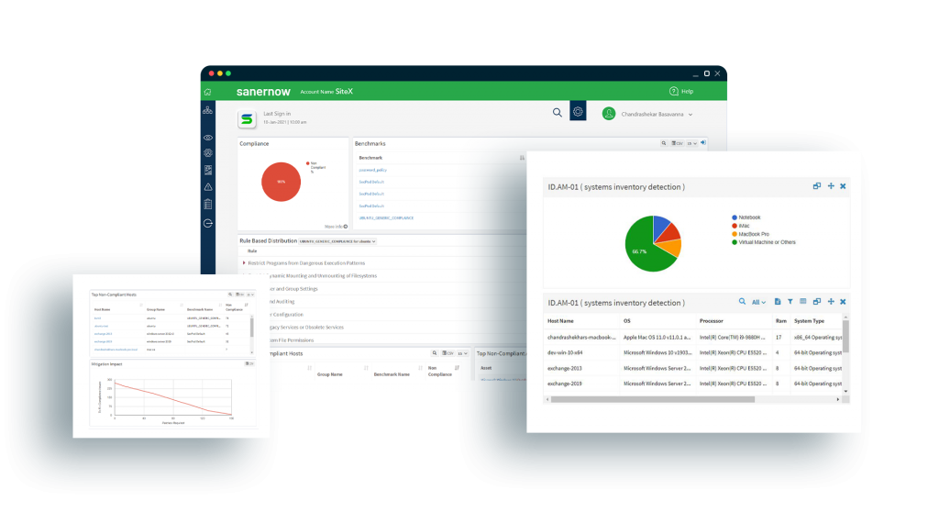Open the password_policy benchmark link
Viewport: 939px width, 512px height.
[372, 170]
